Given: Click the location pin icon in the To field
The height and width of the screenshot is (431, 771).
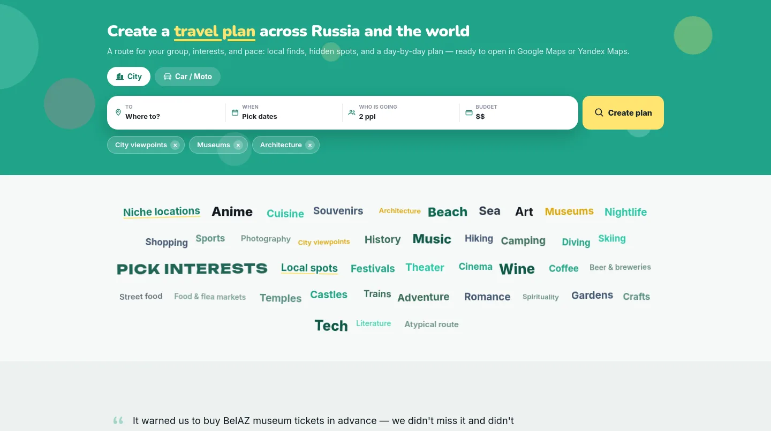Looking at the screenshot, I should [118, 112].
